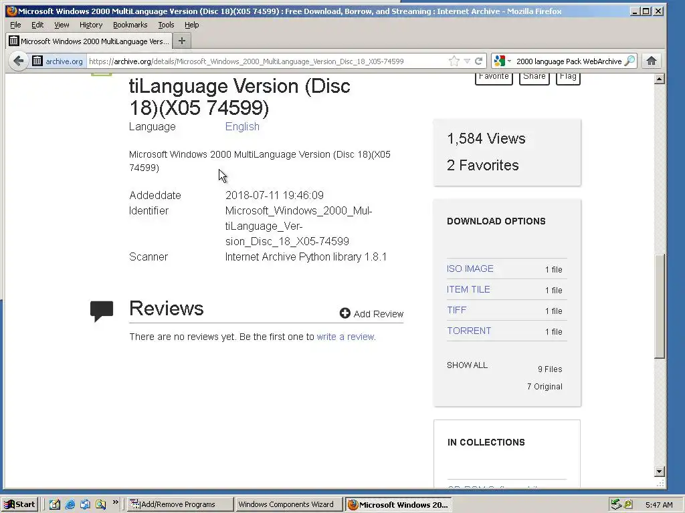Click the second system tray icon
Image resolution: width=685 pixels, height=513 pixels.
point(628,504)
